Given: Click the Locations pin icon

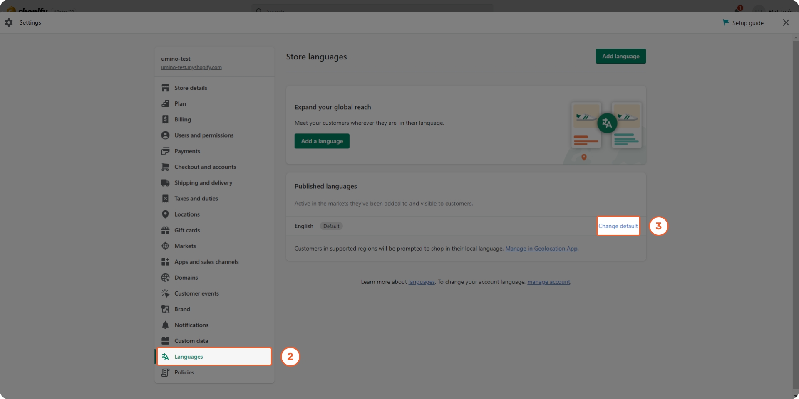Looking at the screenshot, I should point(165,214).
